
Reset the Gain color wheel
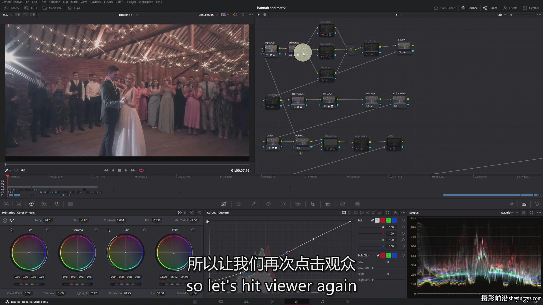pyautogui.click(x=144, y=230)
